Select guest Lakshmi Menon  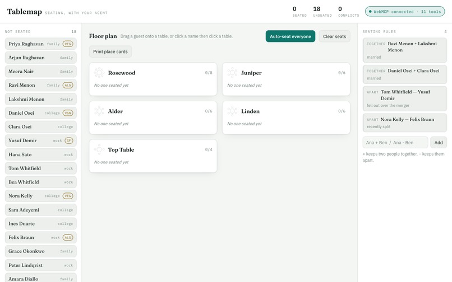[x=40, y=99]
